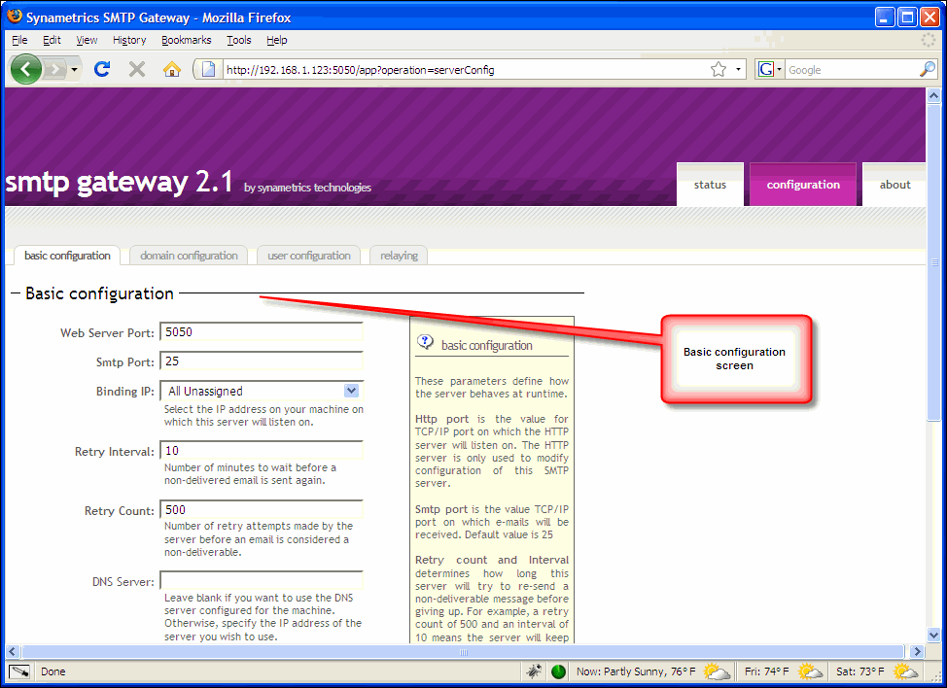947x688 pixels.
Task: Select the basic configuration sub-tab
Action: [x=68, y=256]
